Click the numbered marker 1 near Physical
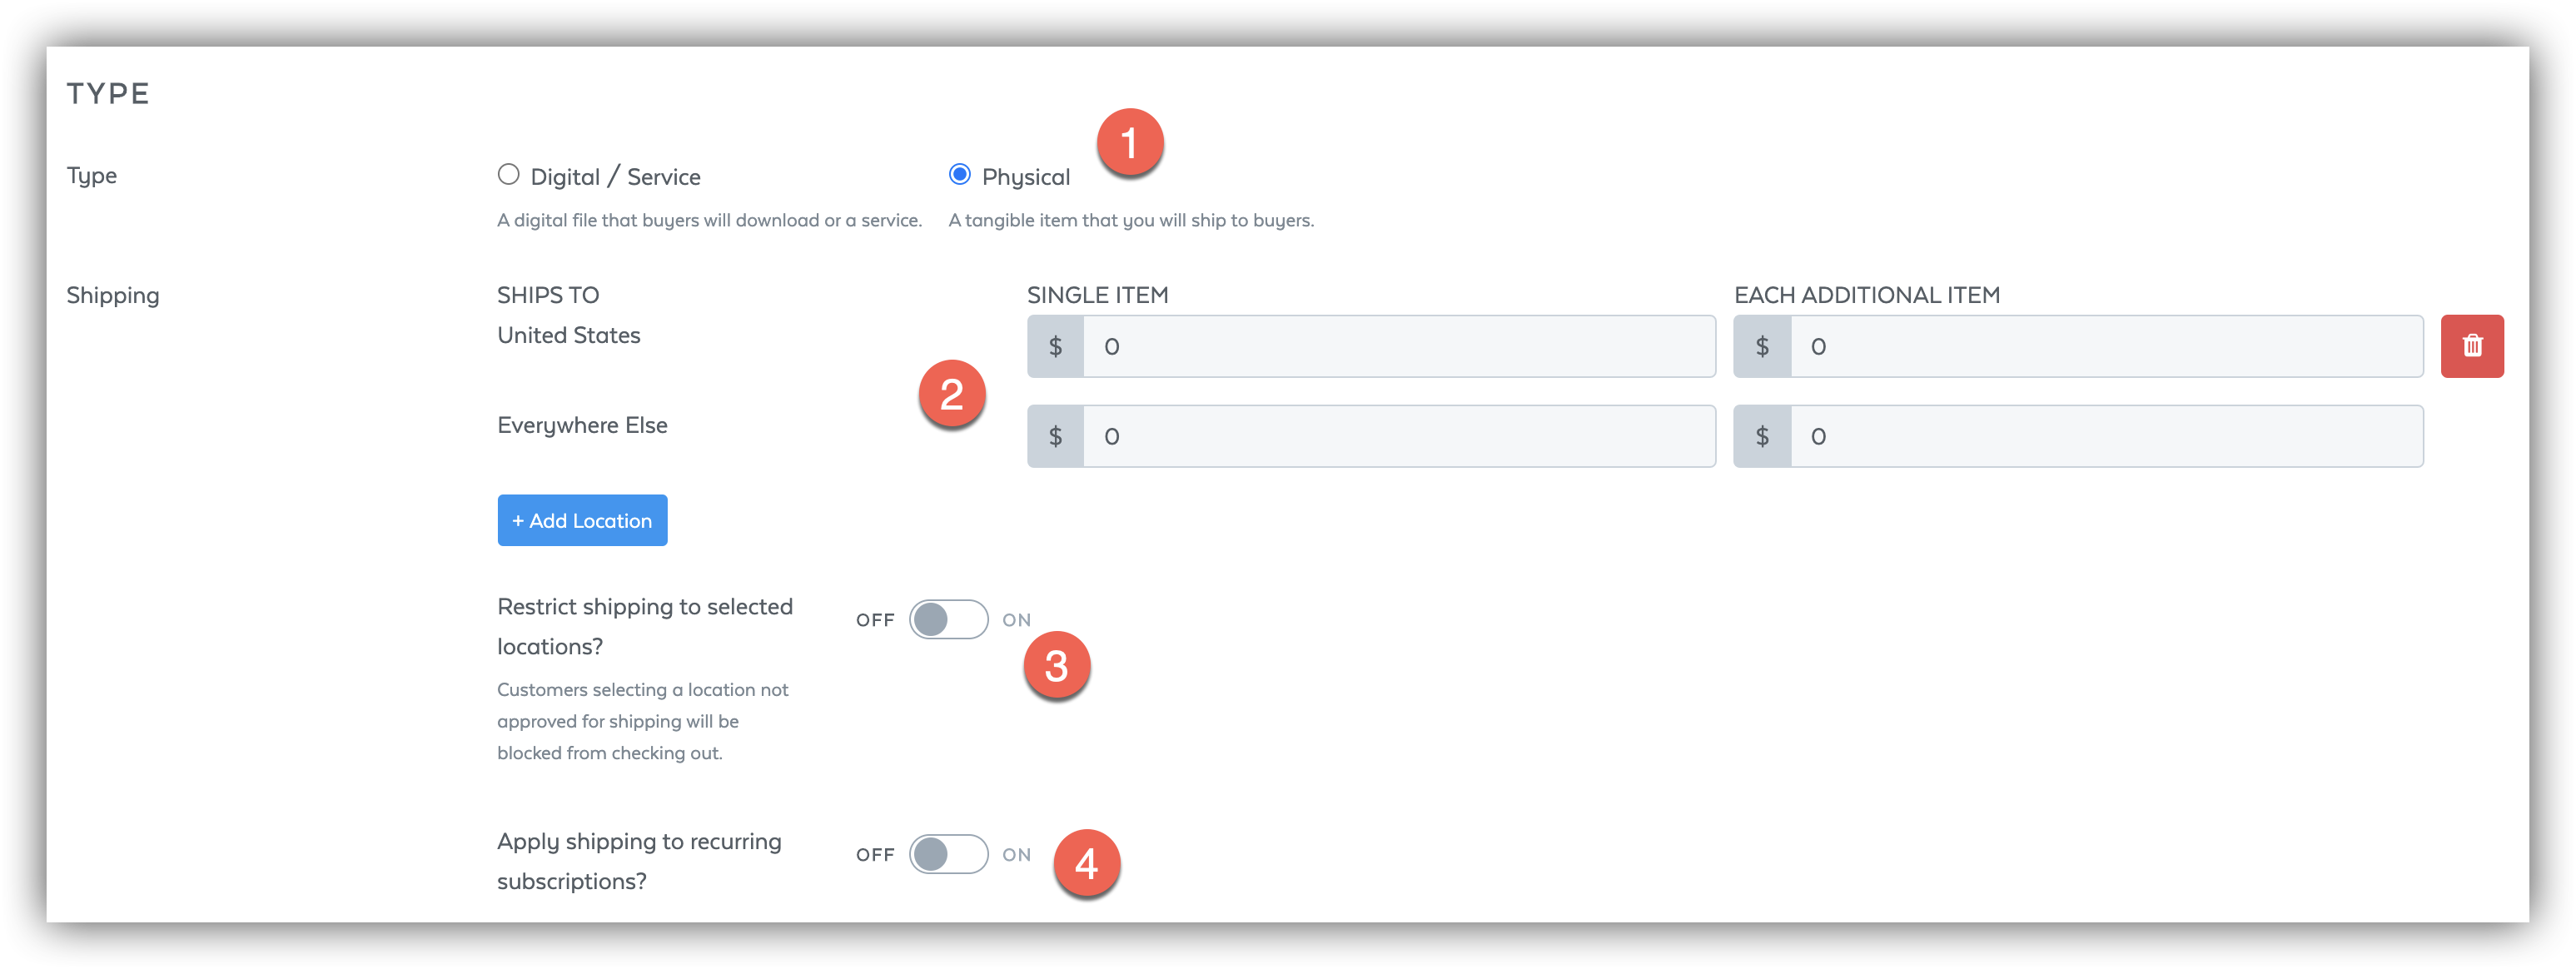This screenshot has height=969, width=2576. (x=1131, y=143)
